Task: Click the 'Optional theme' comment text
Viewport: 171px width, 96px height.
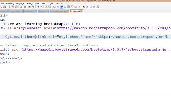Action: point(20,37)
